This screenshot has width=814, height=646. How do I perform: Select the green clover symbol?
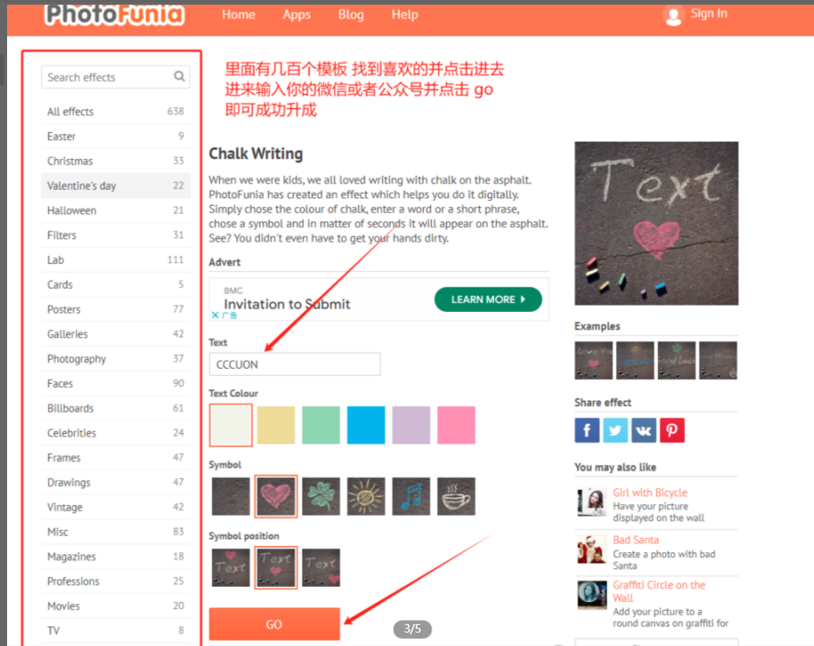click(x=321, y=496)
